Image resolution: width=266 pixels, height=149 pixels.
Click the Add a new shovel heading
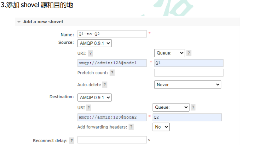pos(43,22)
